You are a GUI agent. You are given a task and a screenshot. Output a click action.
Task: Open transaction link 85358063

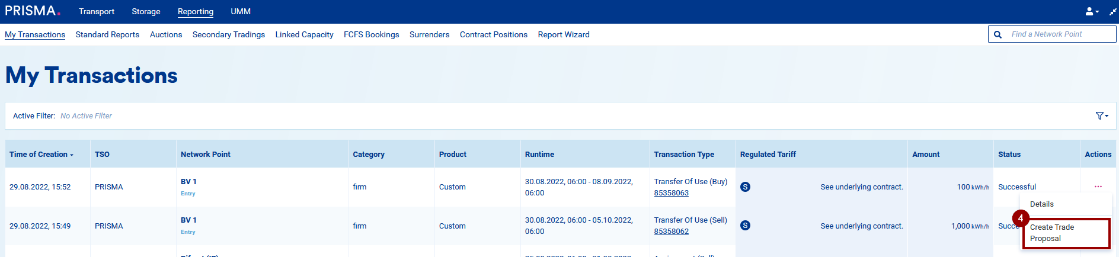click(x=671, y=193)
